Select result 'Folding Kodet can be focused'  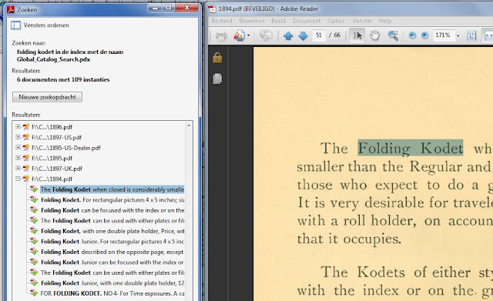[x=112, y=210]
